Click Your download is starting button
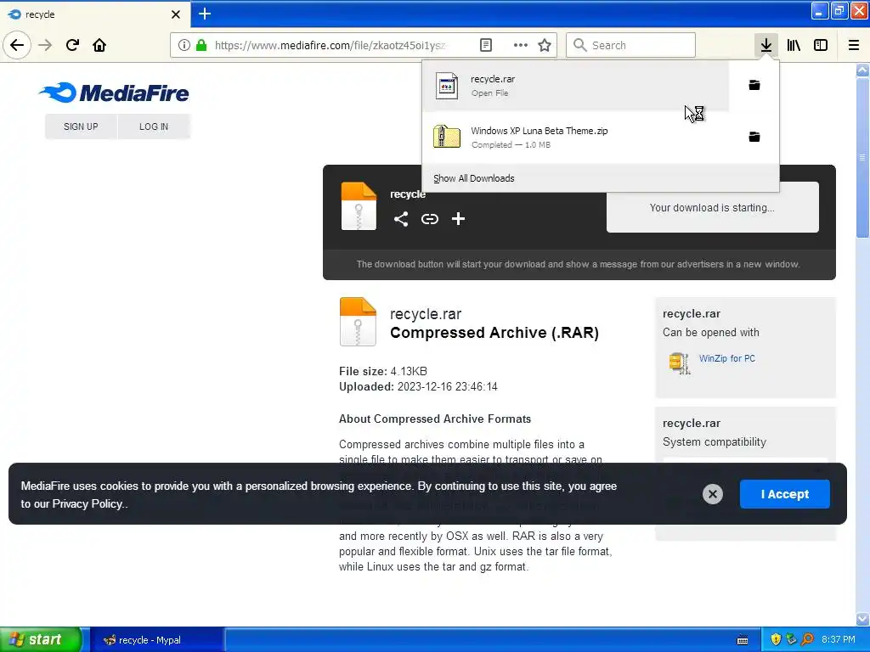870x652 pixels. pos(713,207)
